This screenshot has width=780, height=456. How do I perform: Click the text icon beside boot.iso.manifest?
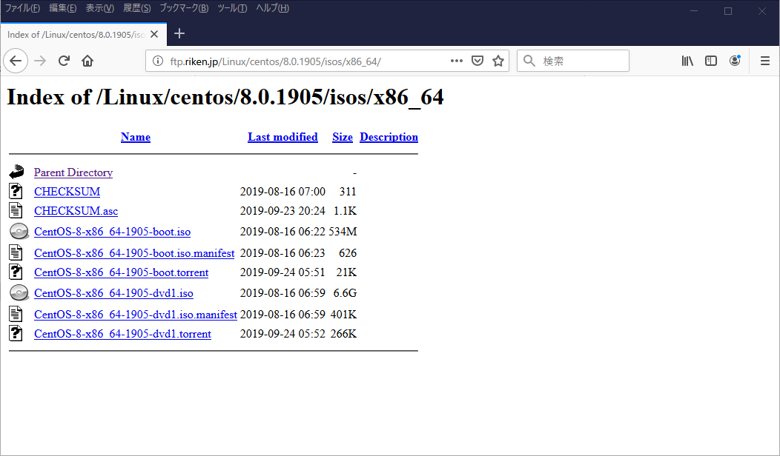[16, 253]
